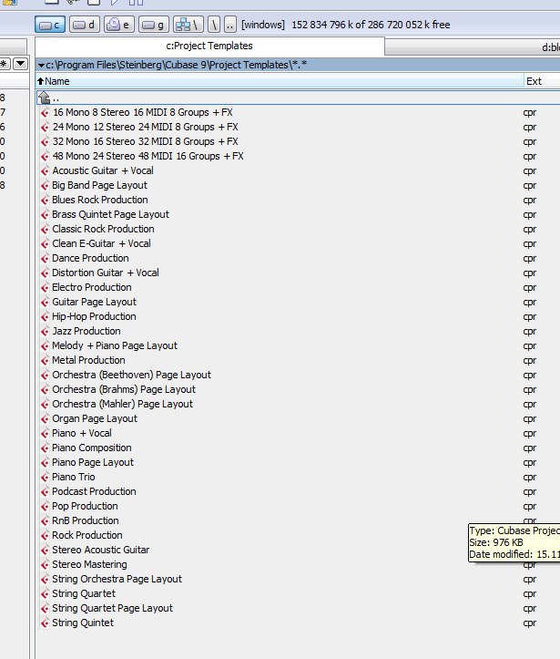Screen dimensions: 560x659
Task: Click Orchestra (Brahms) Page Layout icon
Action: pos(45,389)
